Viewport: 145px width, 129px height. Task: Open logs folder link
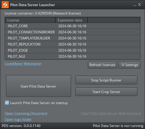pyautogui.click(x=18, y=119)
